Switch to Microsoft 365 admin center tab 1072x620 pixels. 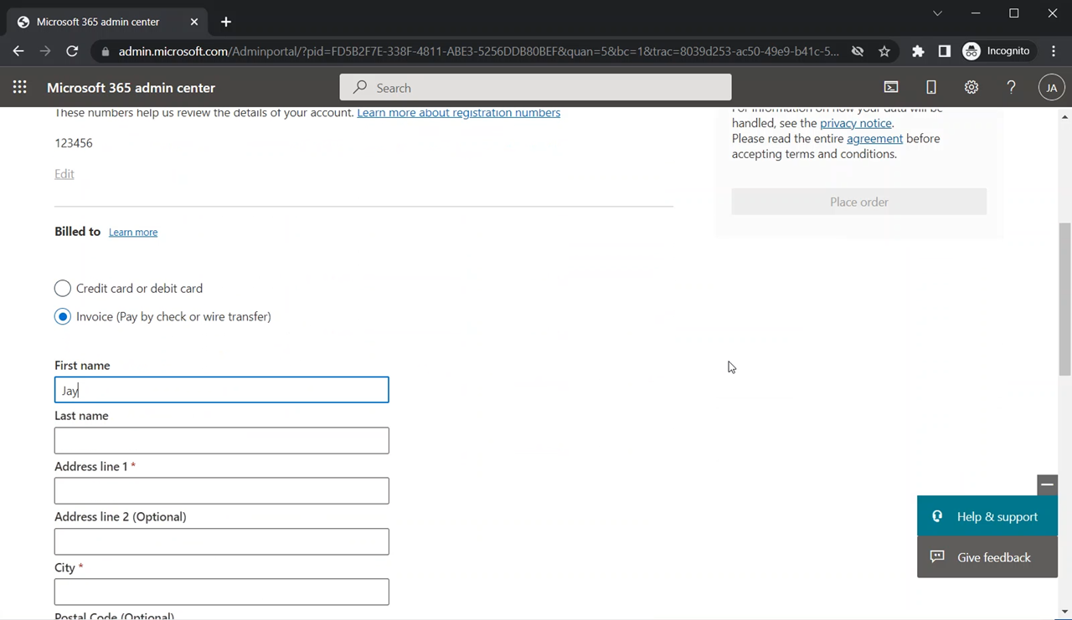pos(98,22)
